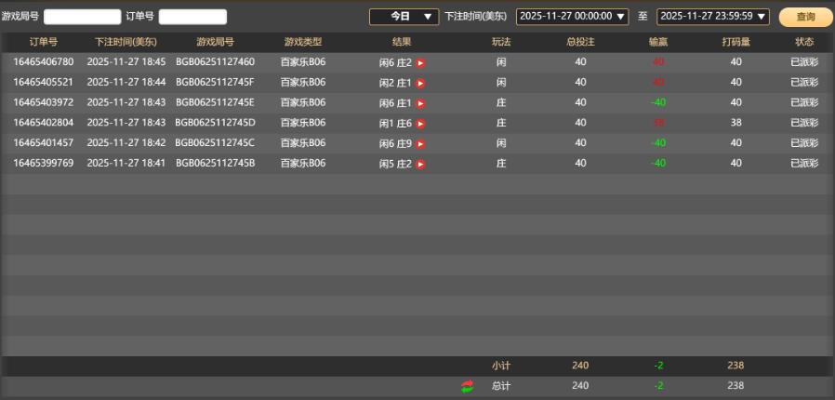Viewport: 835px width, 400px height.
Task: Click the red-green refresh arrows icon
Action: click(467, 386)
